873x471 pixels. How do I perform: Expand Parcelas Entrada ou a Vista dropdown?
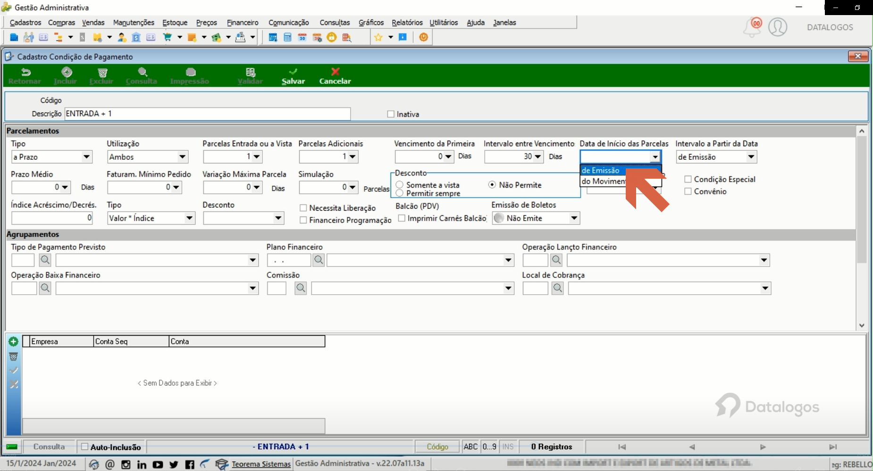tap(257, 157)
